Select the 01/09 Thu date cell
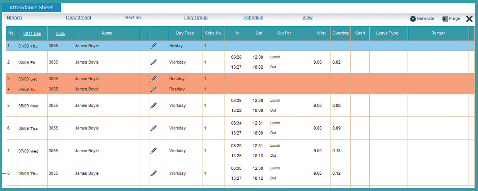The width and height of the screenshot is (478, 191). tap(32, 46)
